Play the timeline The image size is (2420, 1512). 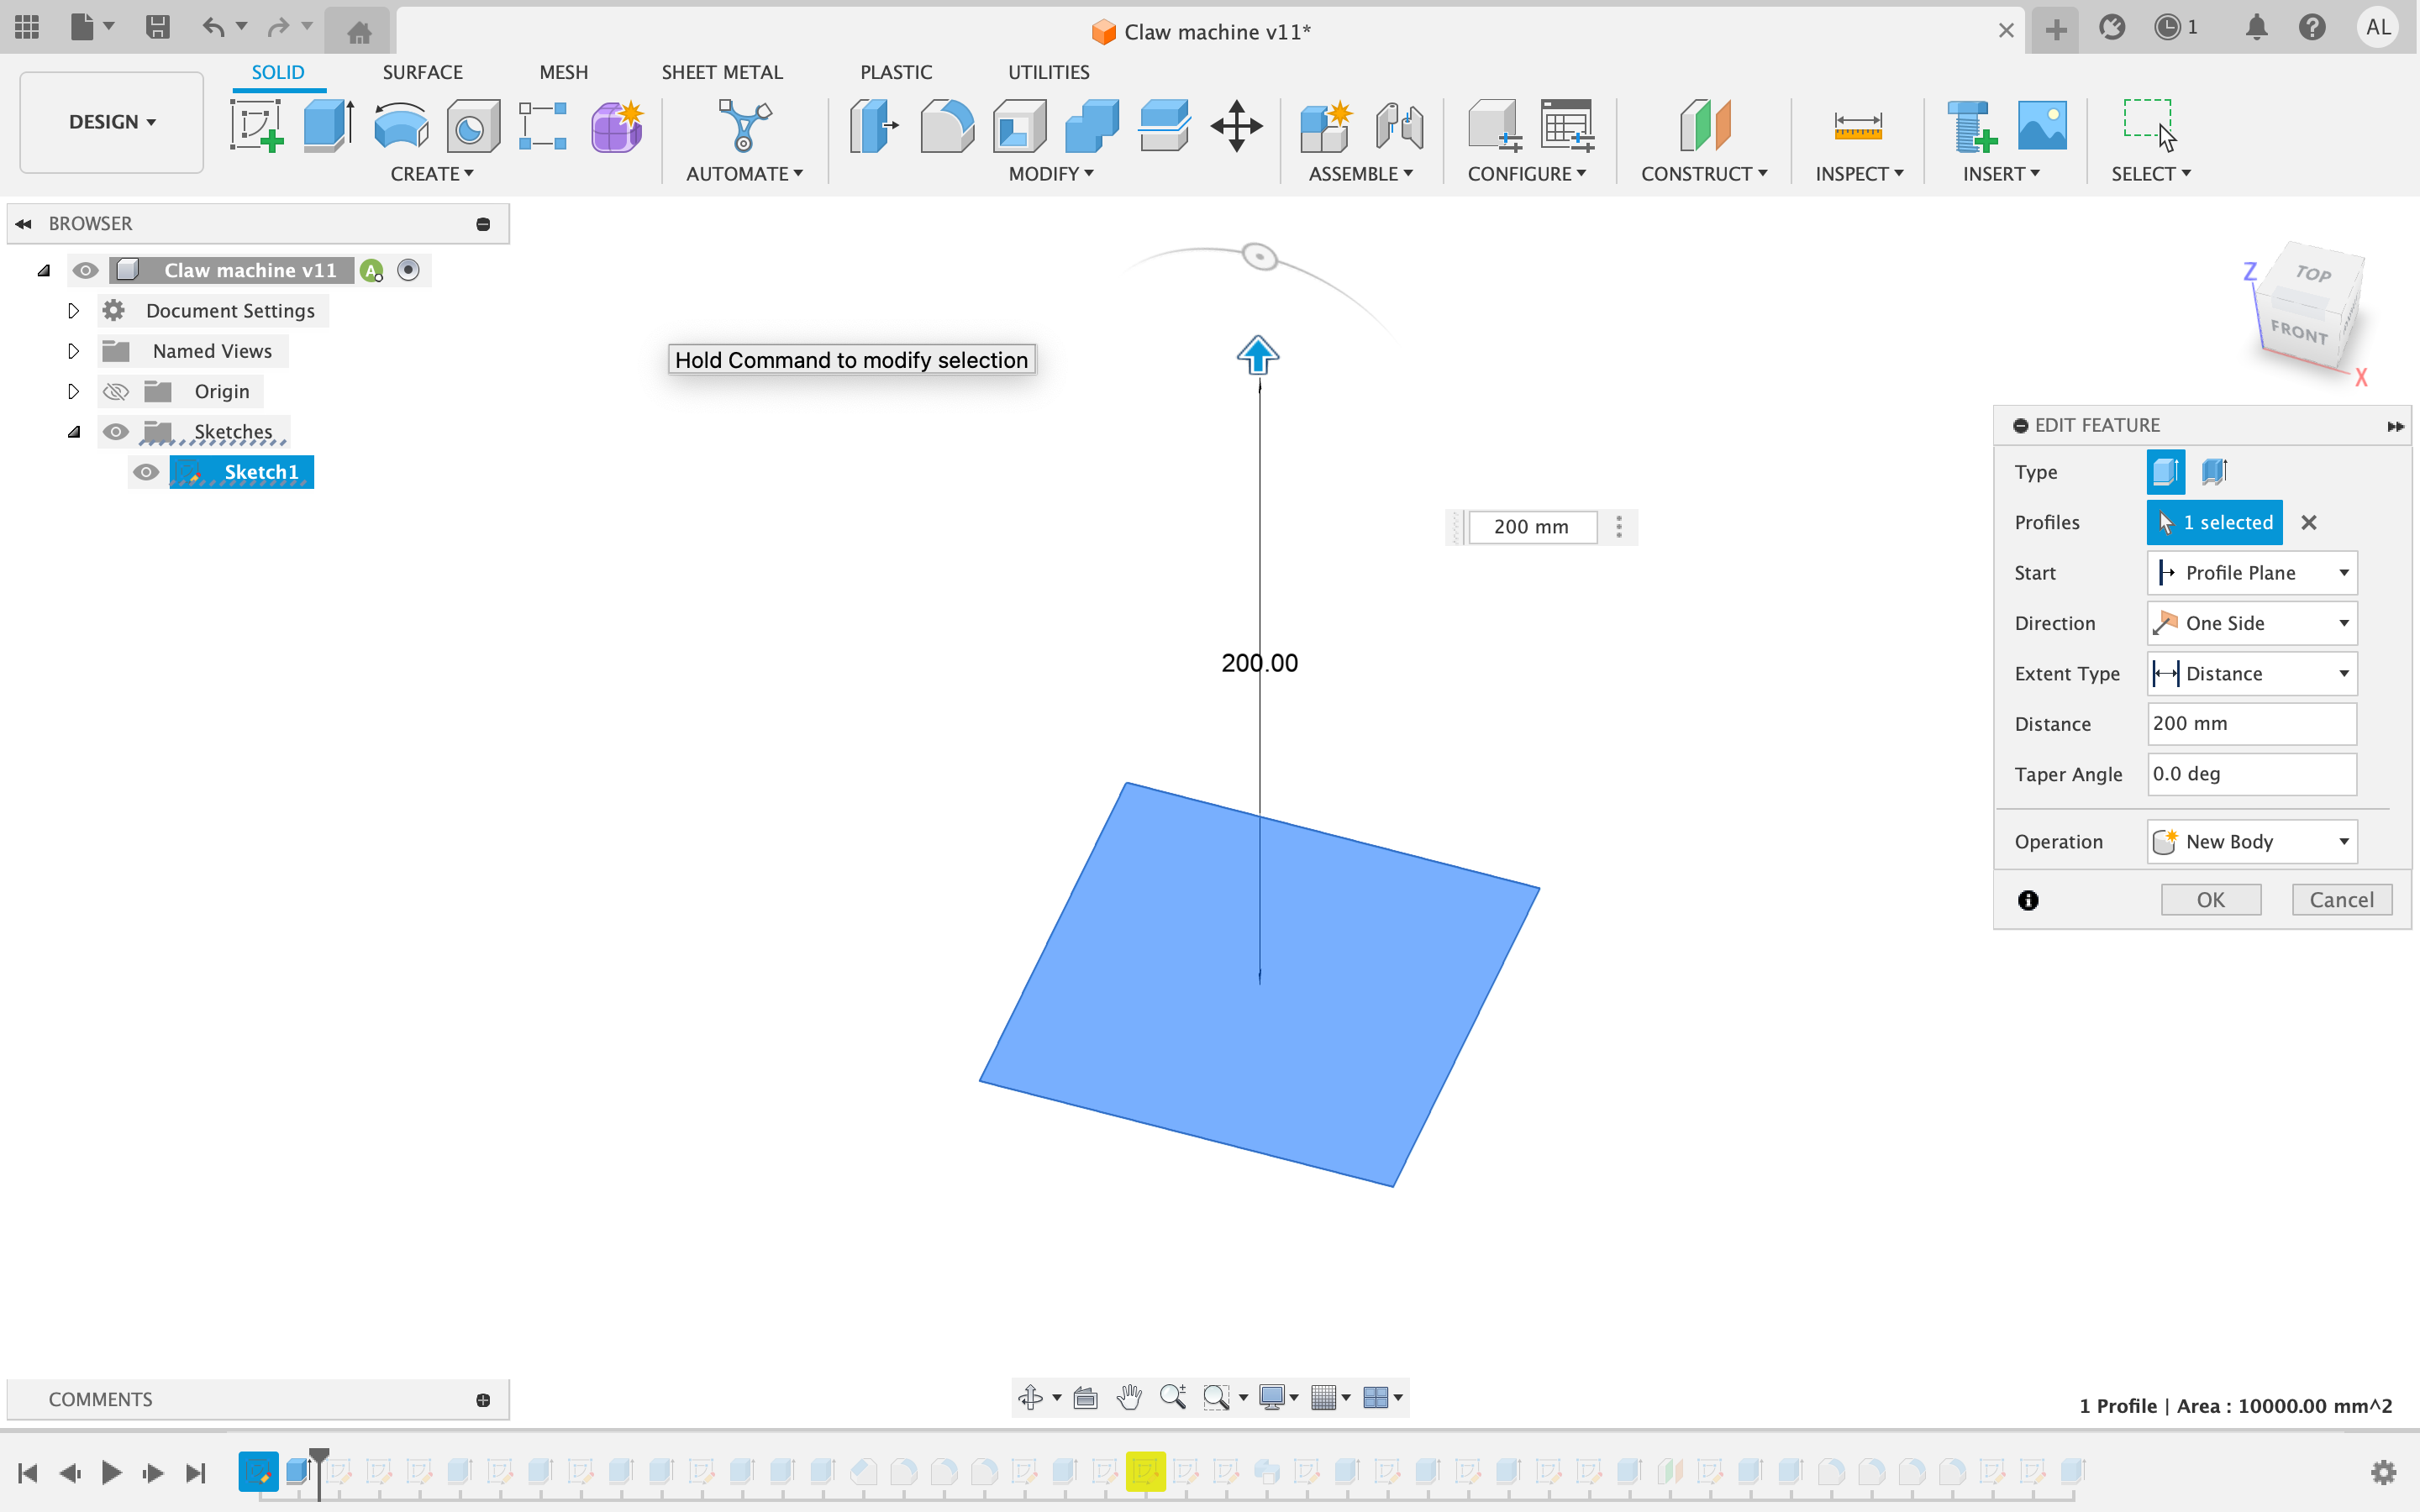pos(111,1472)
